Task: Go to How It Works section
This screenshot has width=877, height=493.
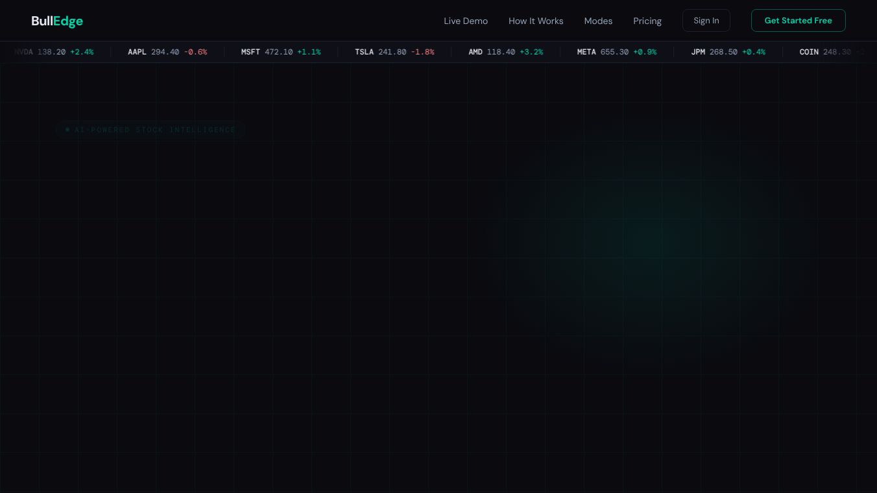Action: 536,21
